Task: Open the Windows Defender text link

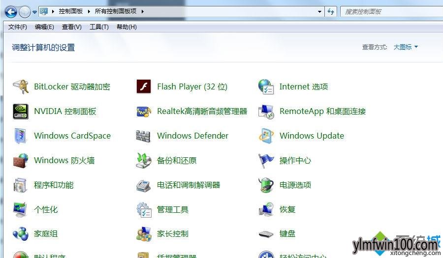Action: (x=192, y=136)
